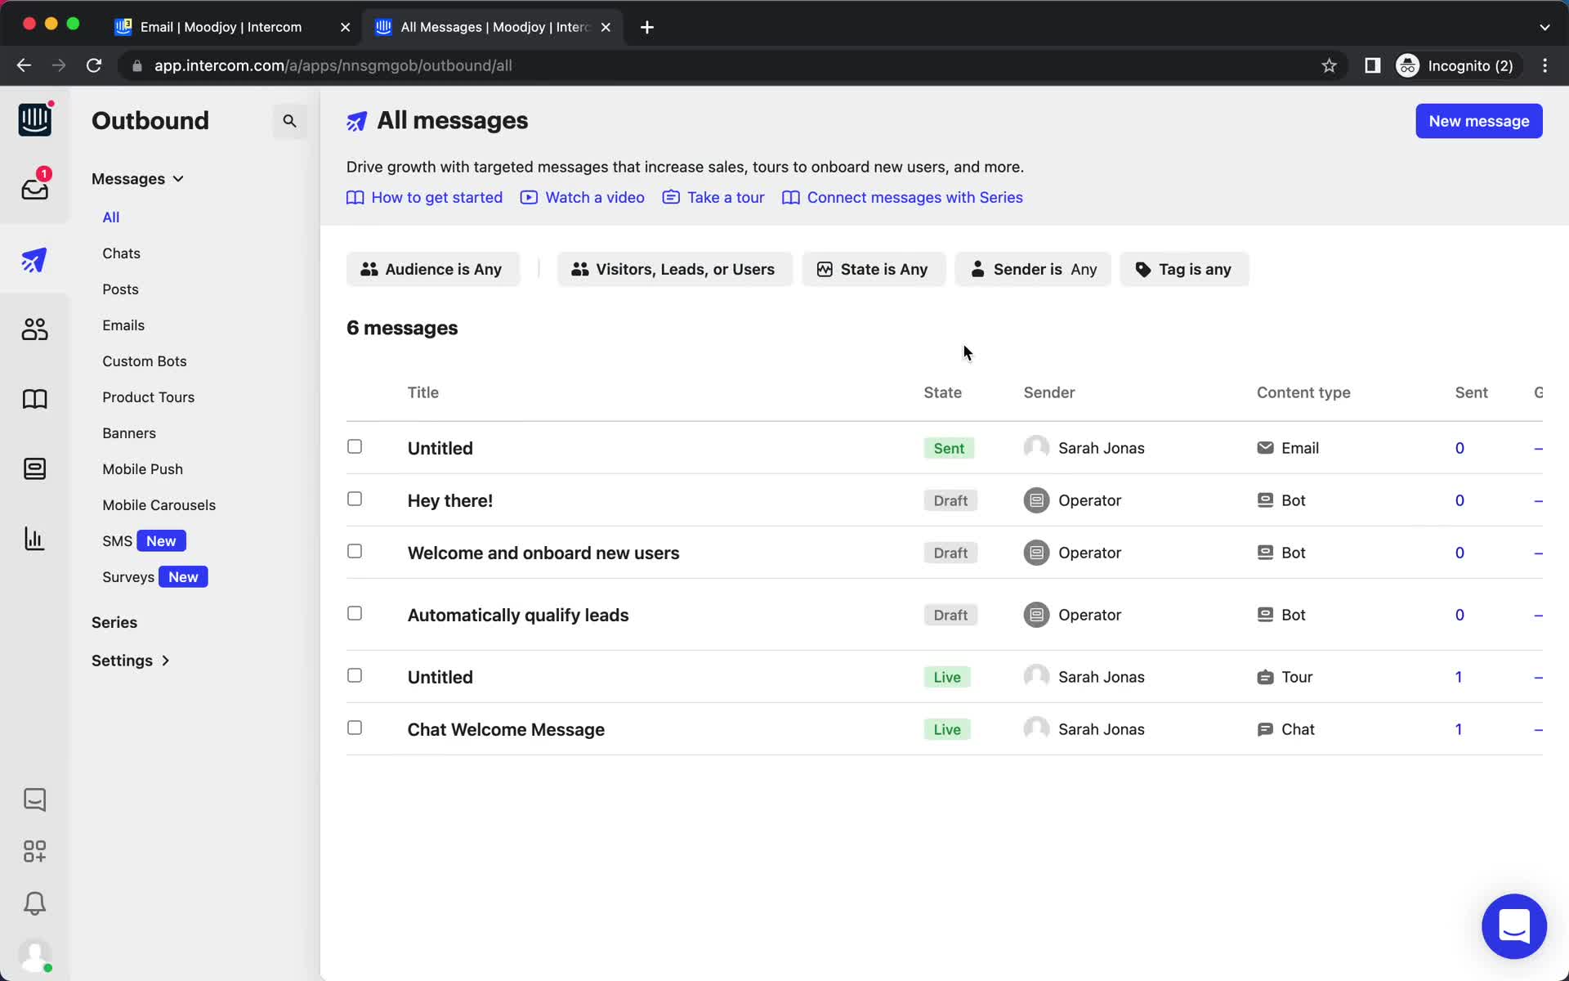1569x981 pixels.
Task: Click the Reports bar chart icon
Action: pyautogui.click(x=33, y=538)
